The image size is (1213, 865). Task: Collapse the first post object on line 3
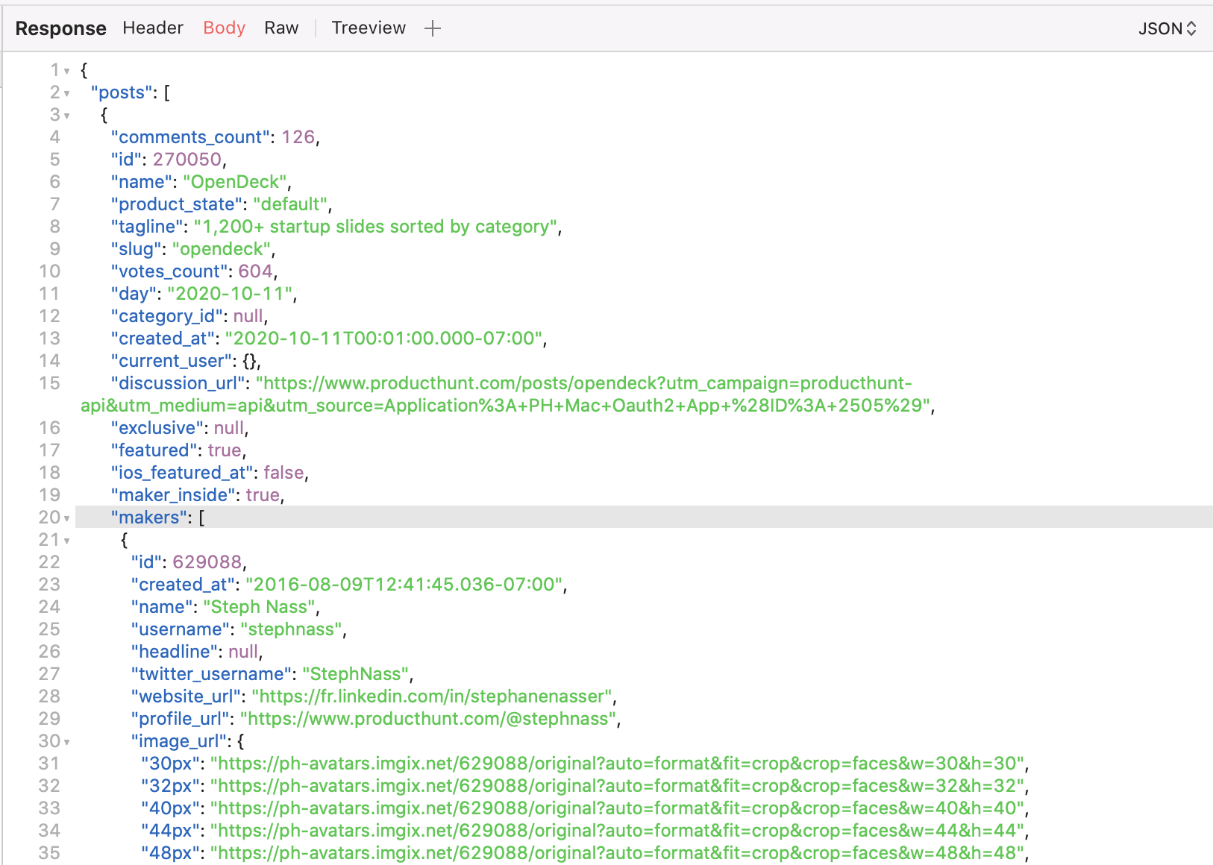[67, 115]
